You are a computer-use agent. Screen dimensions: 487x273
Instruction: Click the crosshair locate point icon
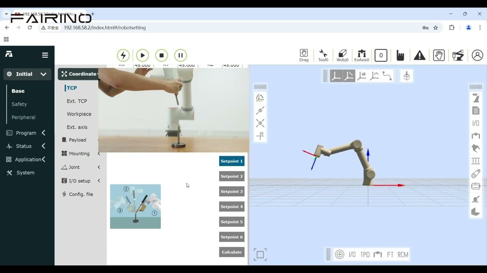(x=260, y=136)
